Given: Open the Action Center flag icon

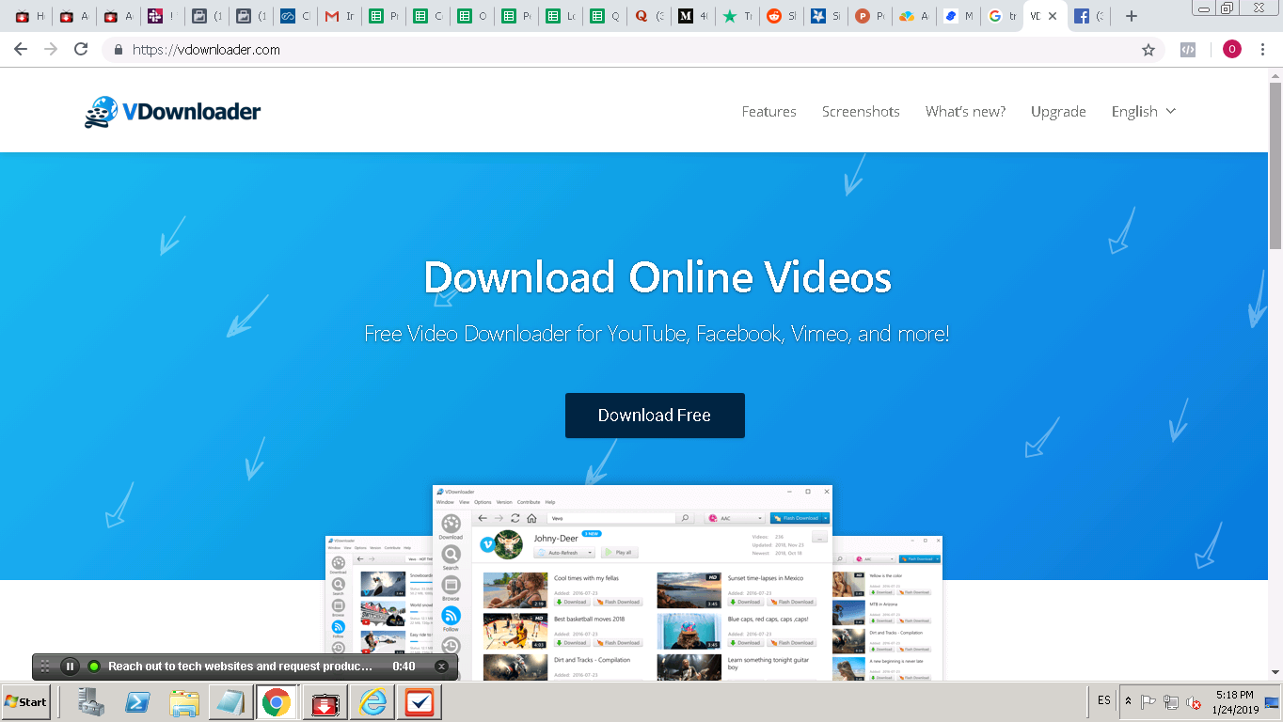Looking at the screenshot, I should coord(1148,701).
